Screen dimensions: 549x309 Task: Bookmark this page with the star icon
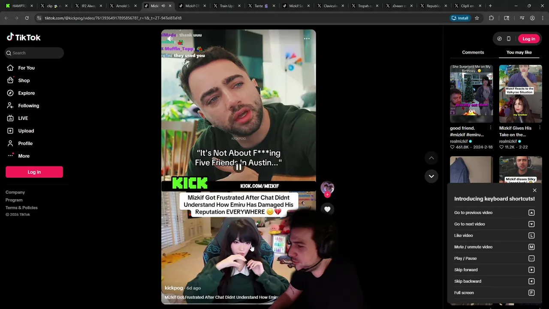tap(477, 18)
